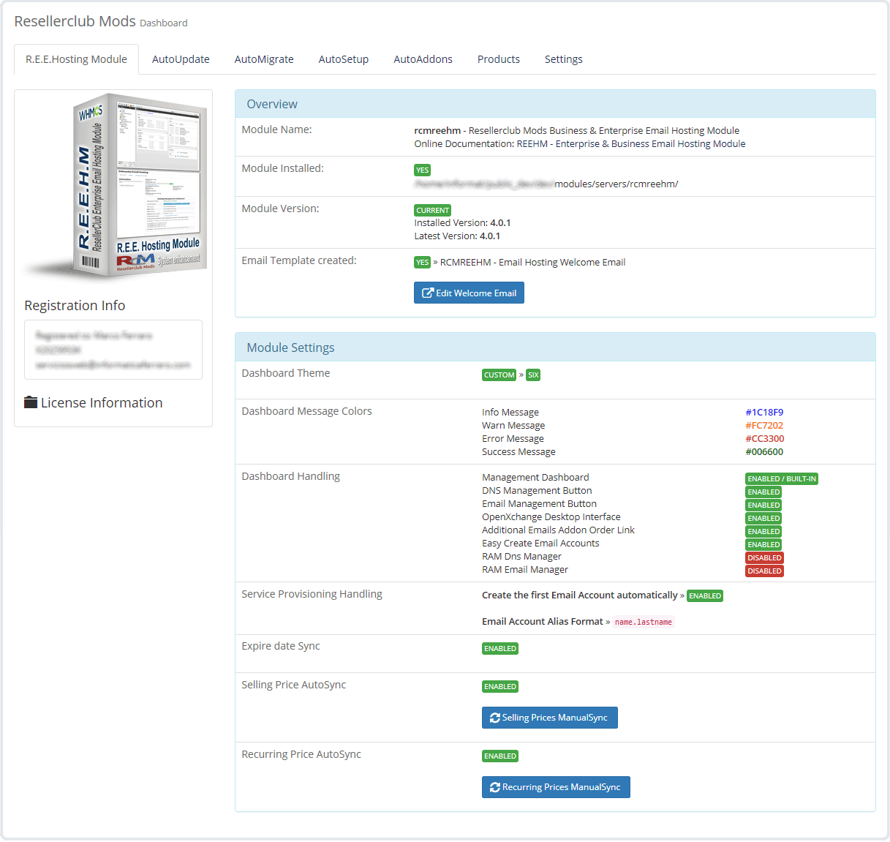Click the CURRENT module version badge
The width and height of the screenshot is (890, 842).
(433, 211)
